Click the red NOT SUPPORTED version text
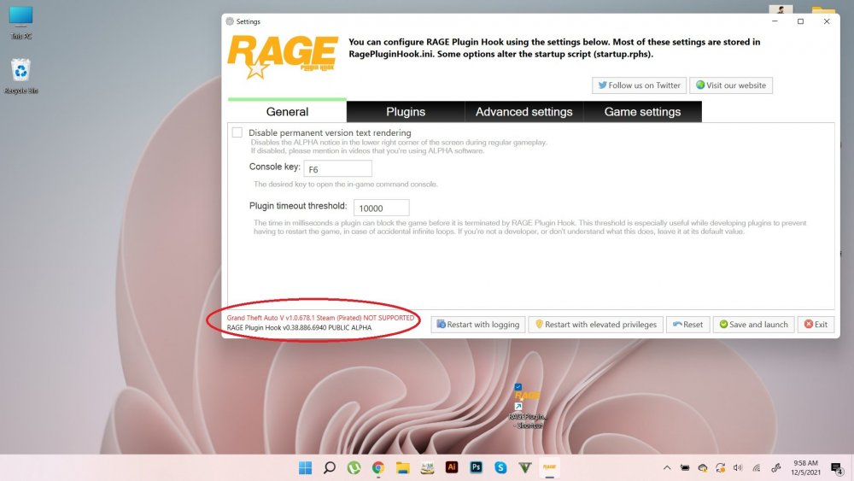 [x=320, y=318]
